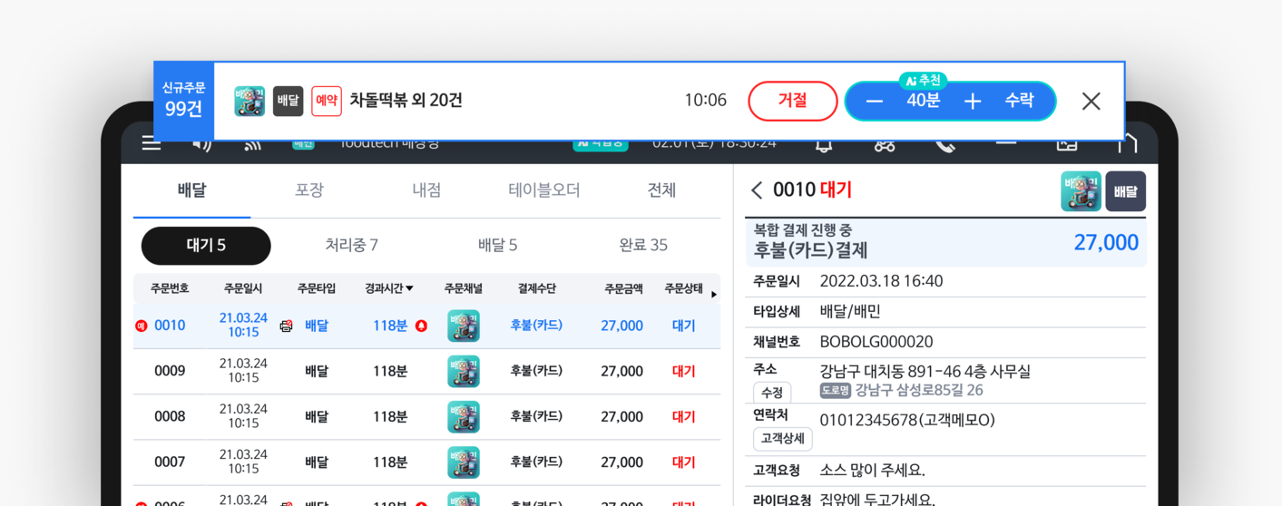The width and height of the screenshot is (1282, 506).
Task: Click the 차돌떡볶 외 20건 order title
Action: (406, 101)
